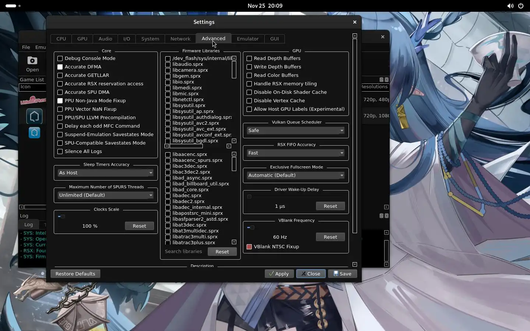Click upper firmware list scroll-up arrow
Image resolution: width=530 pixels, height=331 pixels.
coord(234,58)
